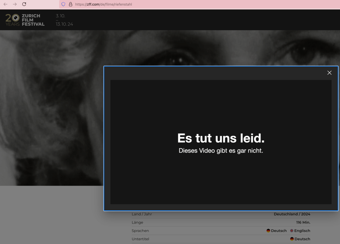Click the festival dates 3.10. – 13.10.24
Screen dimensions: 340x244
pos(64,20)
